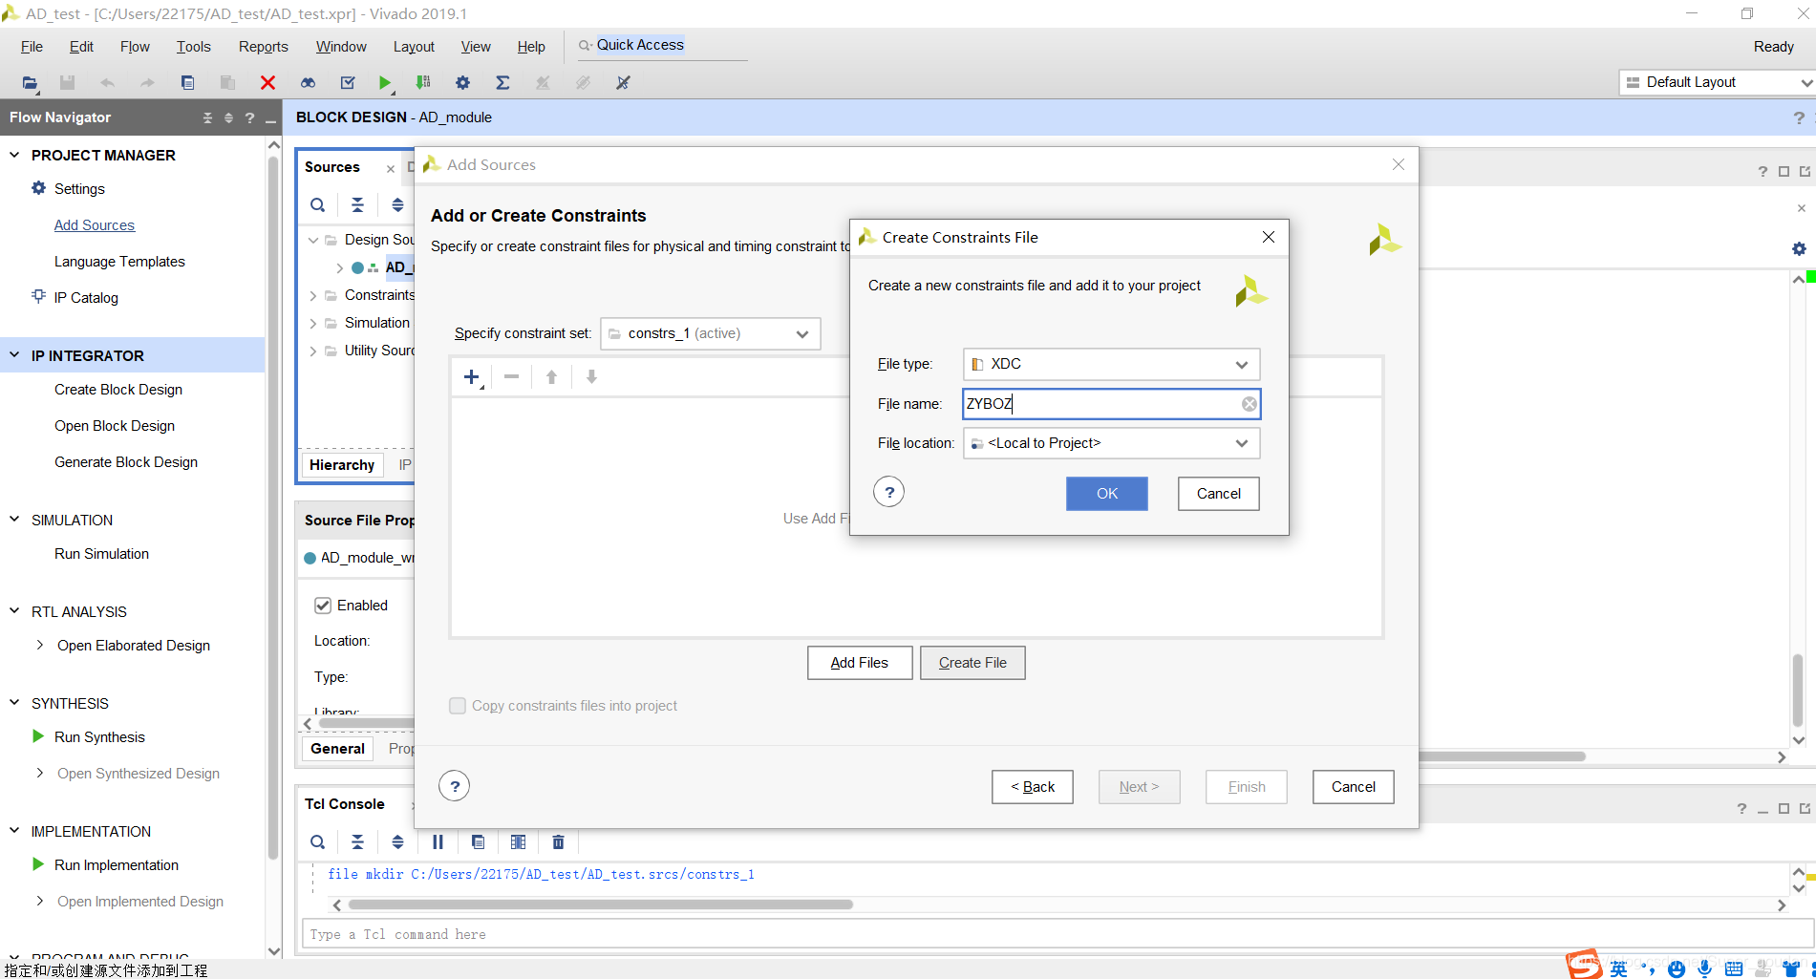This screenshot has height=979, width=1816.
Task: Open IP Catalog
Action: [x=86, y=298]
